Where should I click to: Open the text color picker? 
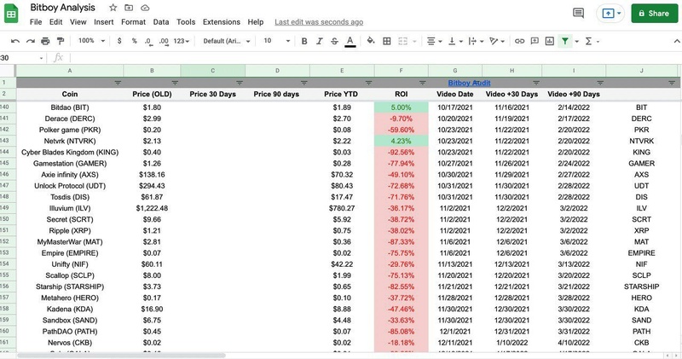point(350,41)
